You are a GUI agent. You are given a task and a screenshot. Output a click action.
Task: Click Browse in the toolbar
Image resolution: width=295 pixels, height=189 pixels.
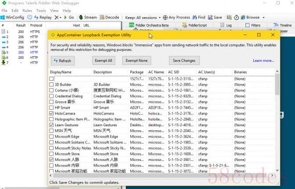click(250, 18)
